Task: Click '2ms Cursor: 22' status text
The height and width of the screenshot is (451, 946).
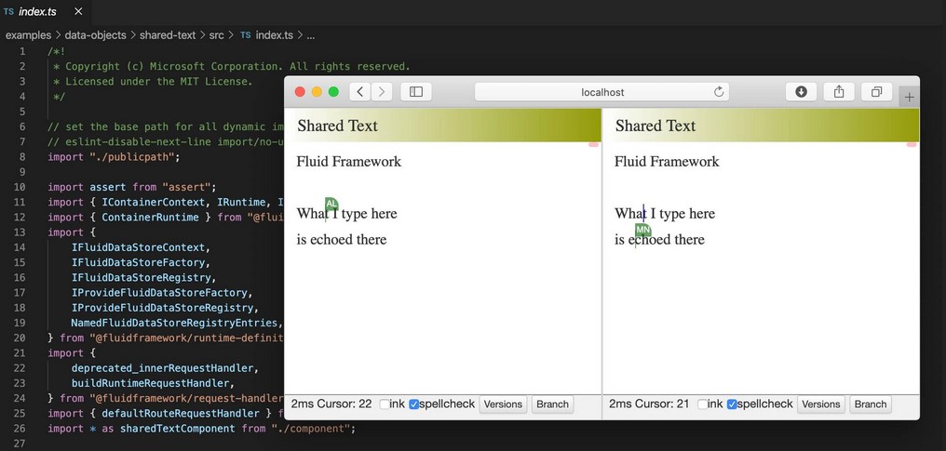Action: point(331,404)
